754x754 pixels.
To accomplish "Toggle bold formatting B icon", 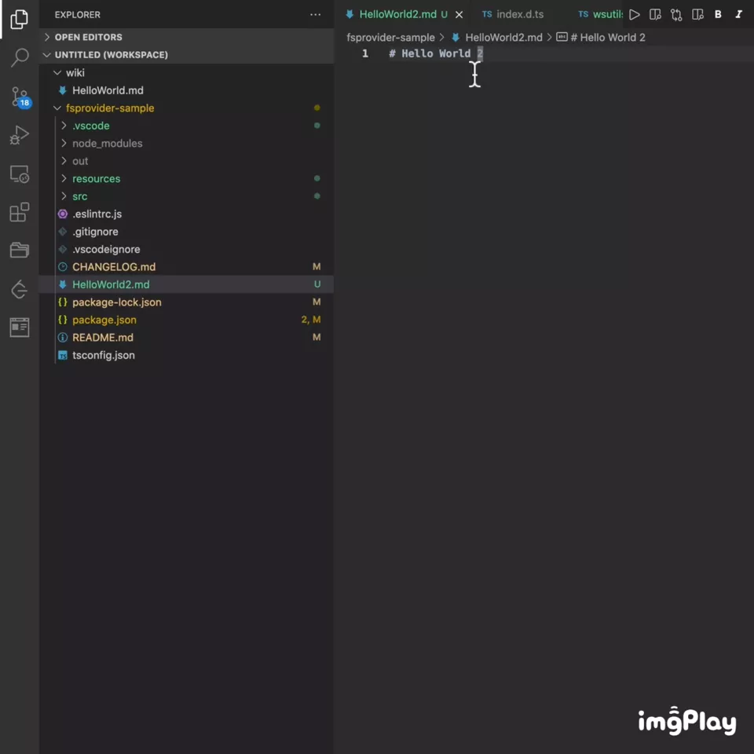I will 718,14.
